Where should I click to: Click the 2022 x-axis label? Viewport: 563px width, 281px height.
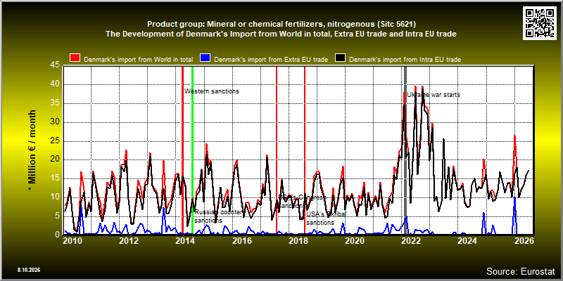pyautogui.click(x=411, y=240)
